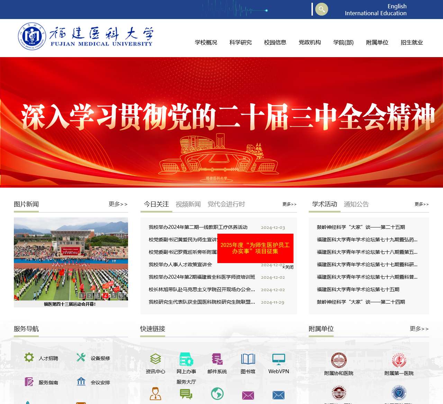Image resolution: width=443 pixels, height=404 pixels.
Task: Open 福建医科大学青年学术论坛第七十五期
Action: [358, 290]
